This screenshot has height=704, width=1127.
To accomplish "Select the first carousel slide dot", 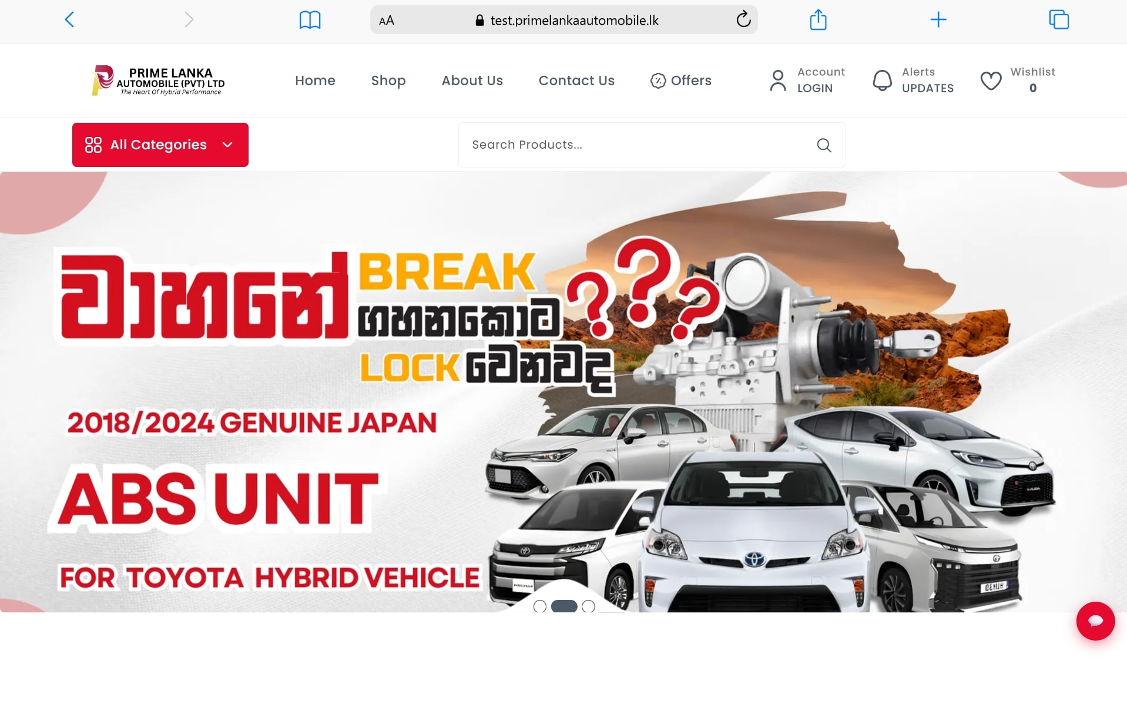I will pos(539,606).
